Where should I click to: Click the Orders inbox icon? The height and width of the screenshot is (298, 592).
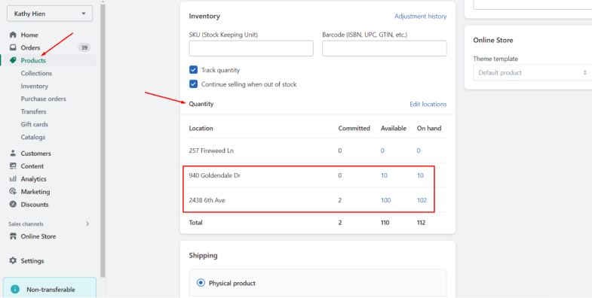pos(14,47)
